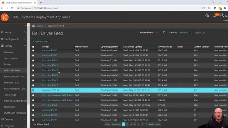Bookmark this page with the star icon
The width and height of the screenshot is (228, 128).
tap(209, 8)
